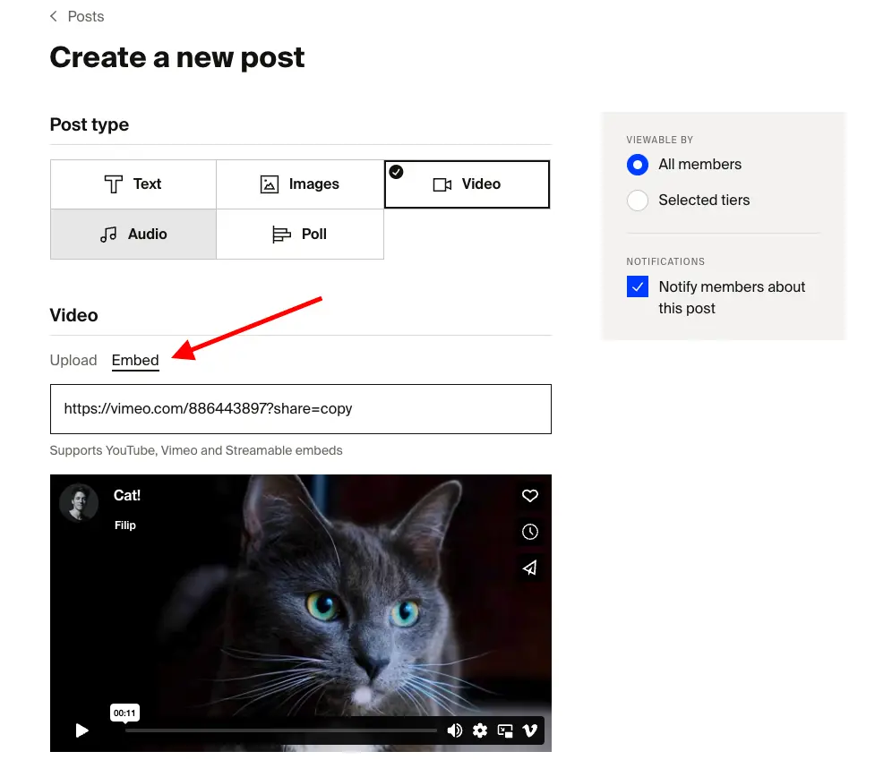Viewport: 892px width, 760px height.
Task: Select the All members radio button
Action: tap(638, 165)
